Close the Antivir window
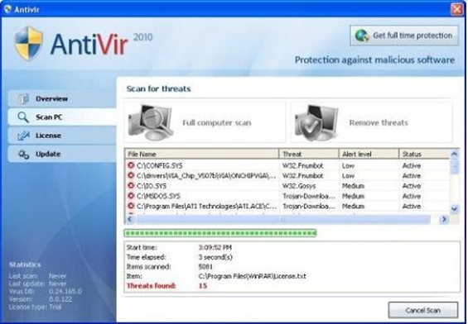This screenshot has width=468, height=324. pos(456,9)
